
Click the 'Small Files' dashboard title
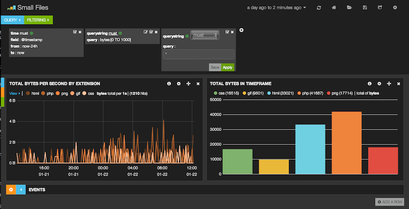point(32,8)
